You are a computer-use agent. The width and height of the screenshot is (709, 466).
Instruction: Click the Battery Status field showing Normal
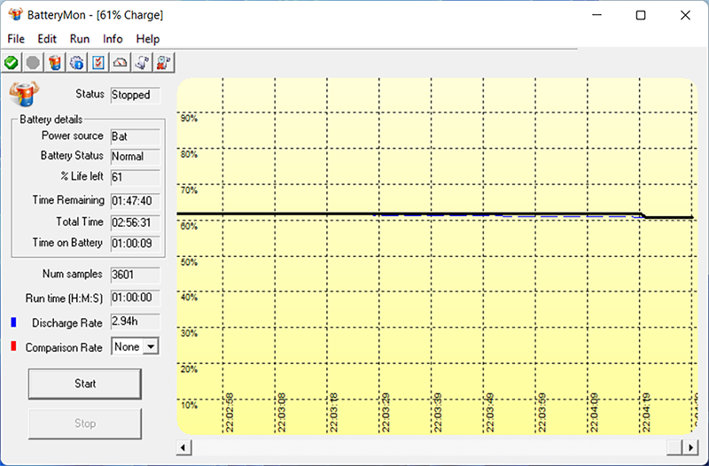click(x=136, y=157)
